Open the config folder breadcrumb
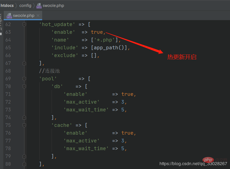The width and height of the screenshot is (230, 169). tap(25, 6)
